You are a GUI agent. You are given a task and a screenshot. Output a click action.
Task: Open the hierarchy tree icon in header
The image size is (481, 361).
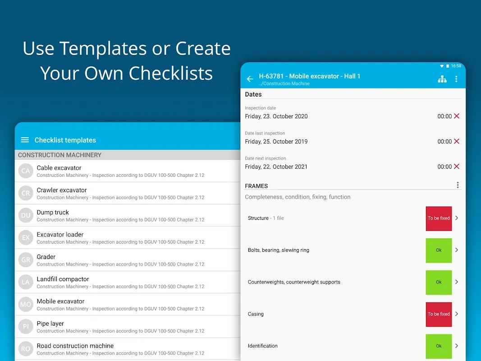coord(442,79)
